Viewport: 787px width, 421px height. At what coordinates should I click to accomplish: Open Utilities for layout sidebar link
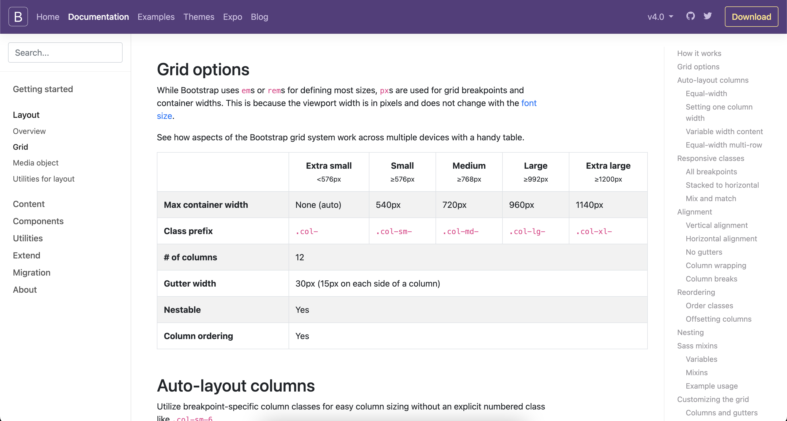click(44, 179)
